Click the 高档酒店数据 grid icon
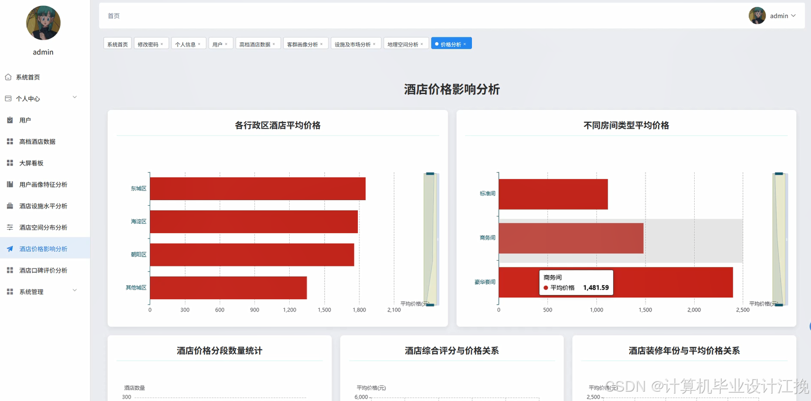Screen dimensions: 811x401 [x=10, y=141]
